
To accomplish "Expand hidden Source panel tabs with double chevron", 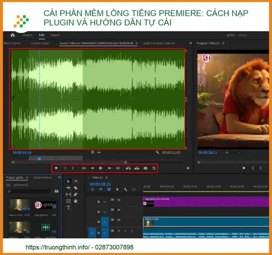I will tap(191, 43).
